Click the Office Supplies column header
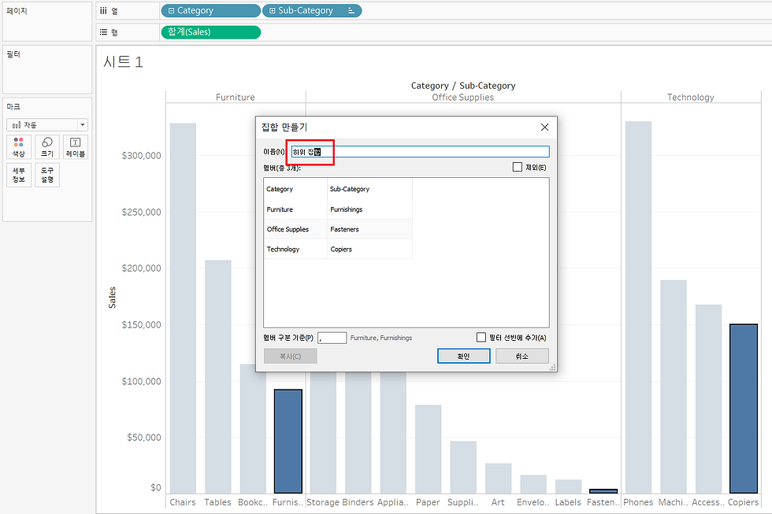This screenshot has width=772, height=514. click(x=463, y=98)
